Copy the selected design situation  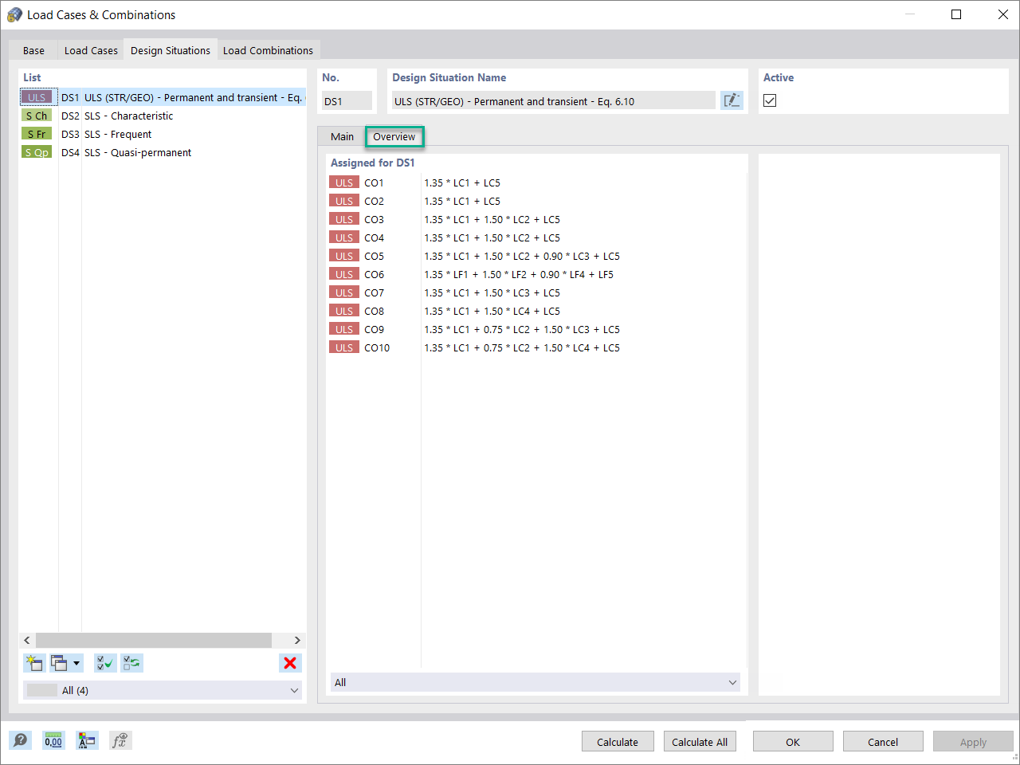click(60, 662)
